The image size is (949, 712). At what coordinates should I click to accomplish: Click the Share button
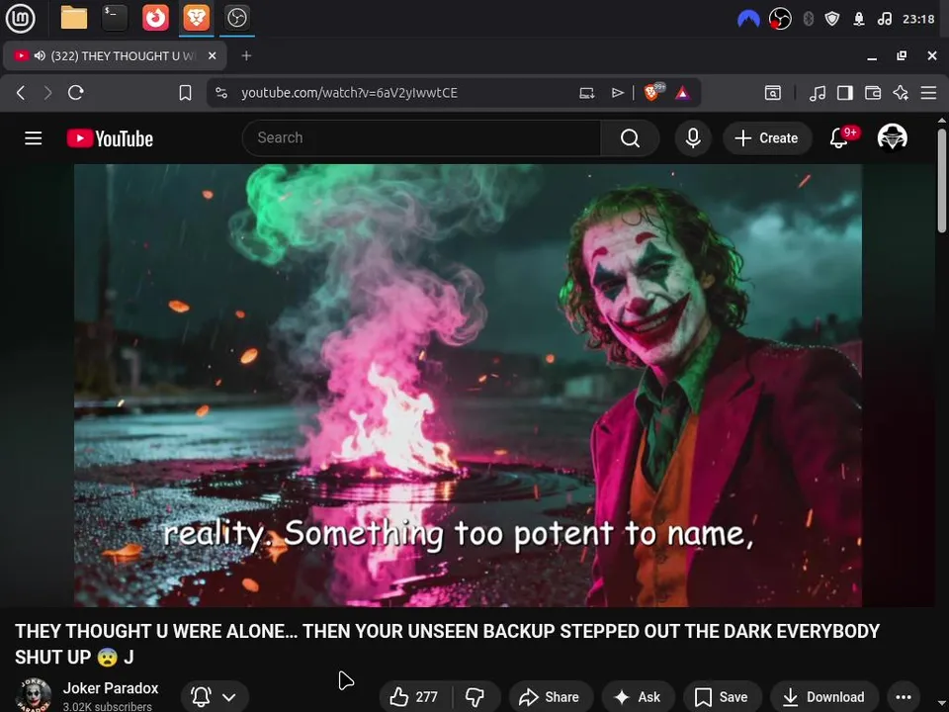click(551, 697)
